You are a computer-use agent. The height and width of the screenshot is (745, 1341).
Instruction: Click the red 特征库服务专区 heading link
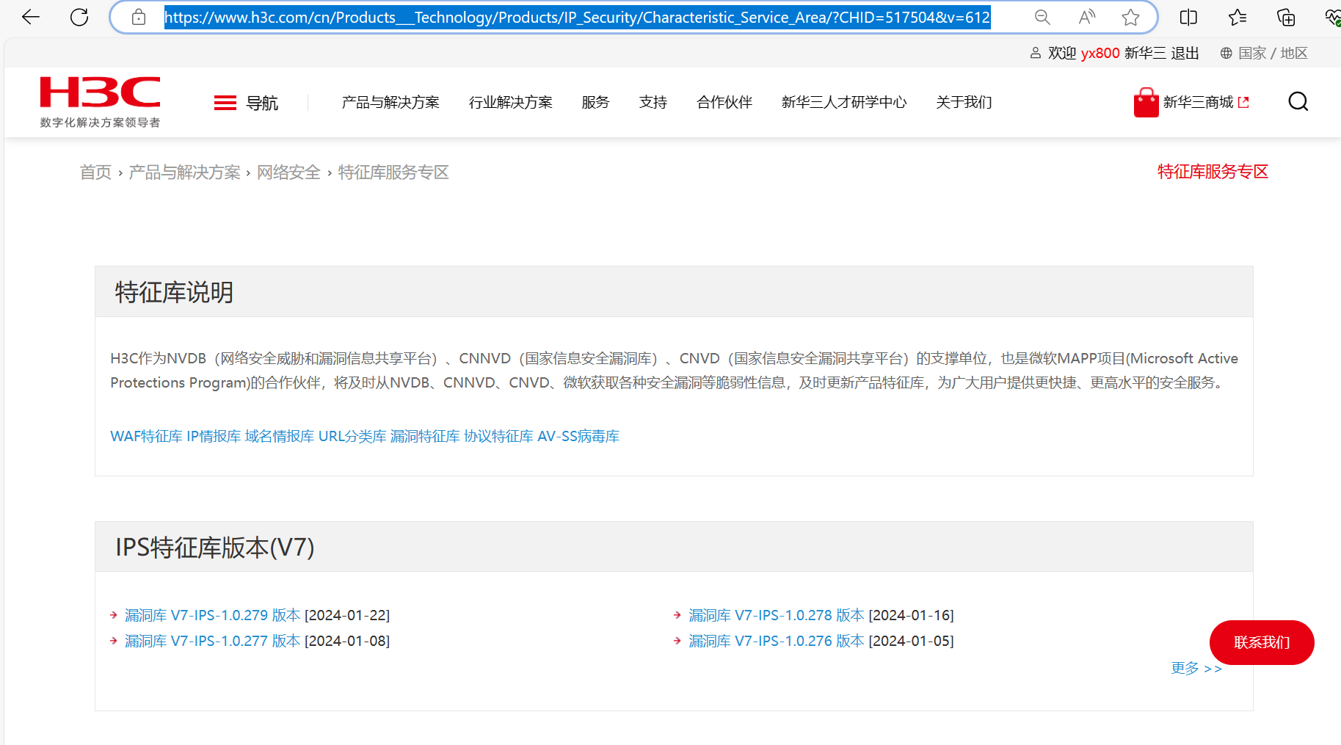[1213, 172]
